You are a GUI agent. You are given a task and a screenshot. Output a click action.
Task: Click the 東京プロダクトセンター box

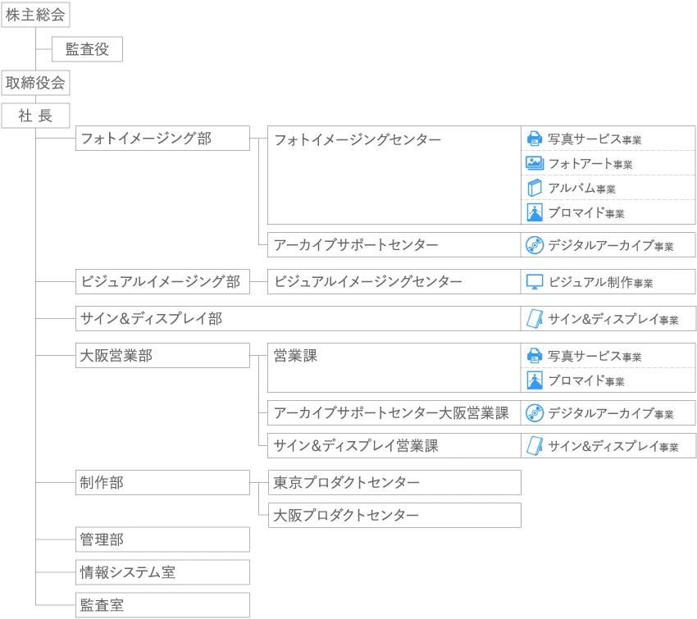[x=394, y=483]
